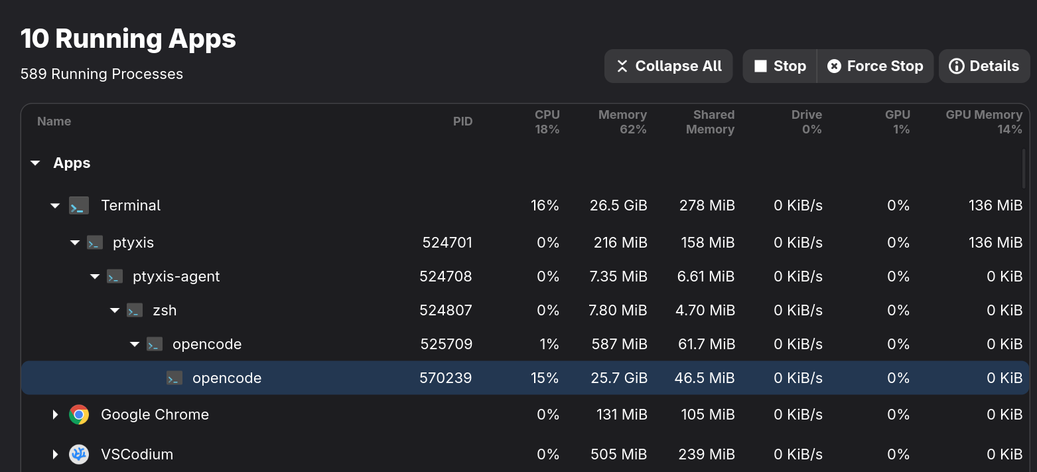The image size is (1037, 472).
Task: Select the VSCodium row name
Action: (x=137, y=455)
